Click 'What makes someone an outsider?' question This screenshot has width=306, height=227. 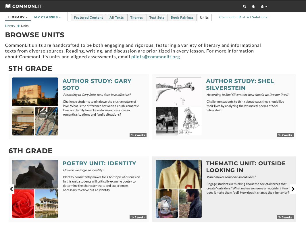pyautogui.click(x=231, y=177)
